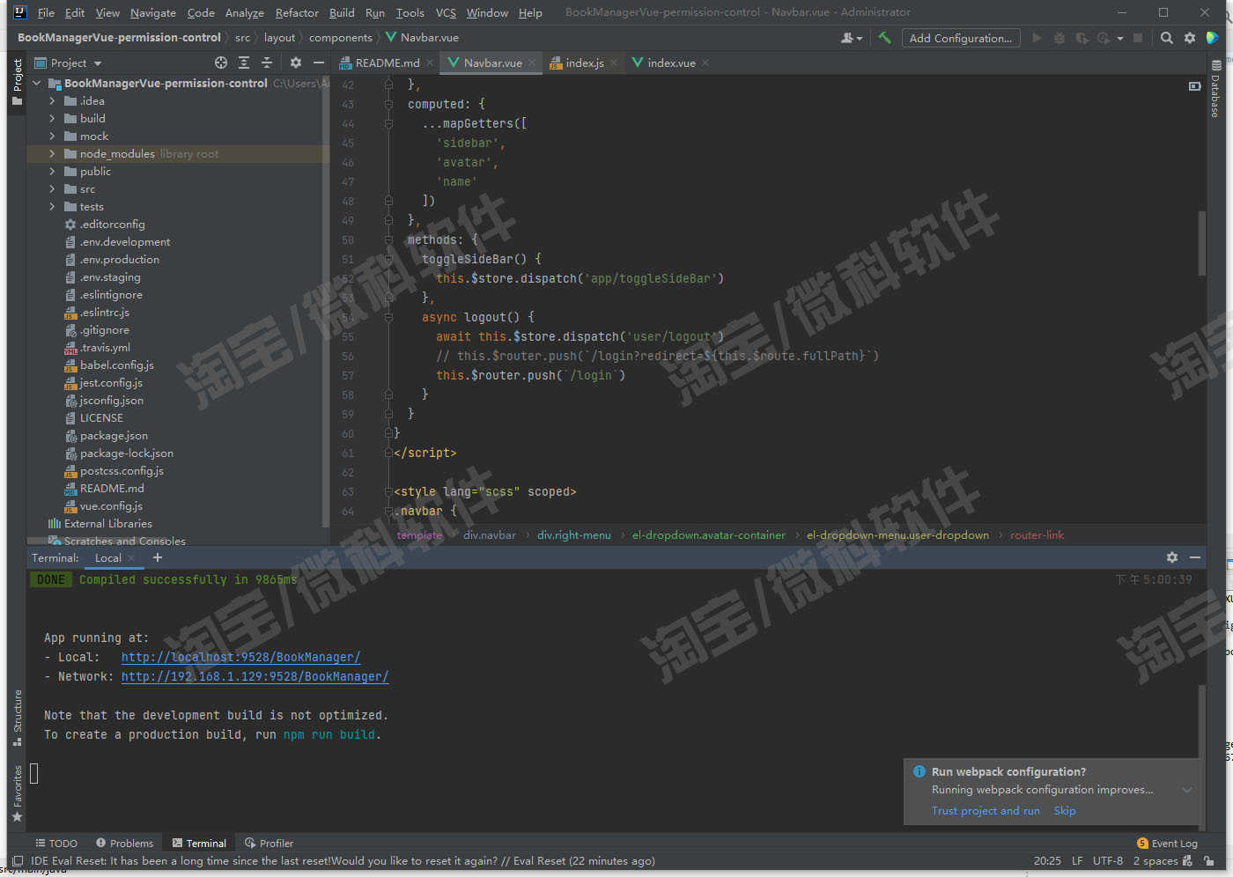Screen dimensions: 1233x877
Task: Open the Problems tool window
Action: coord(125,843)
